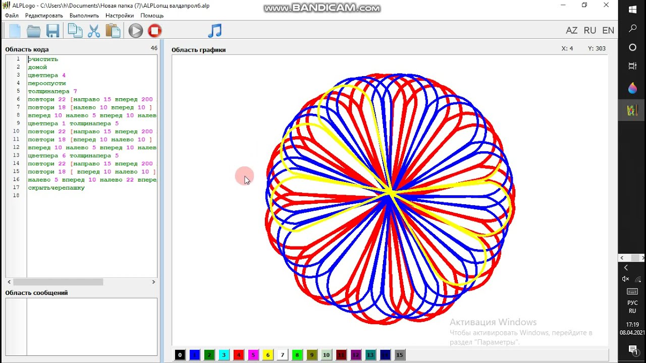Switch language to EN
The height and width of the screenshot is (363, 646).
608,30
